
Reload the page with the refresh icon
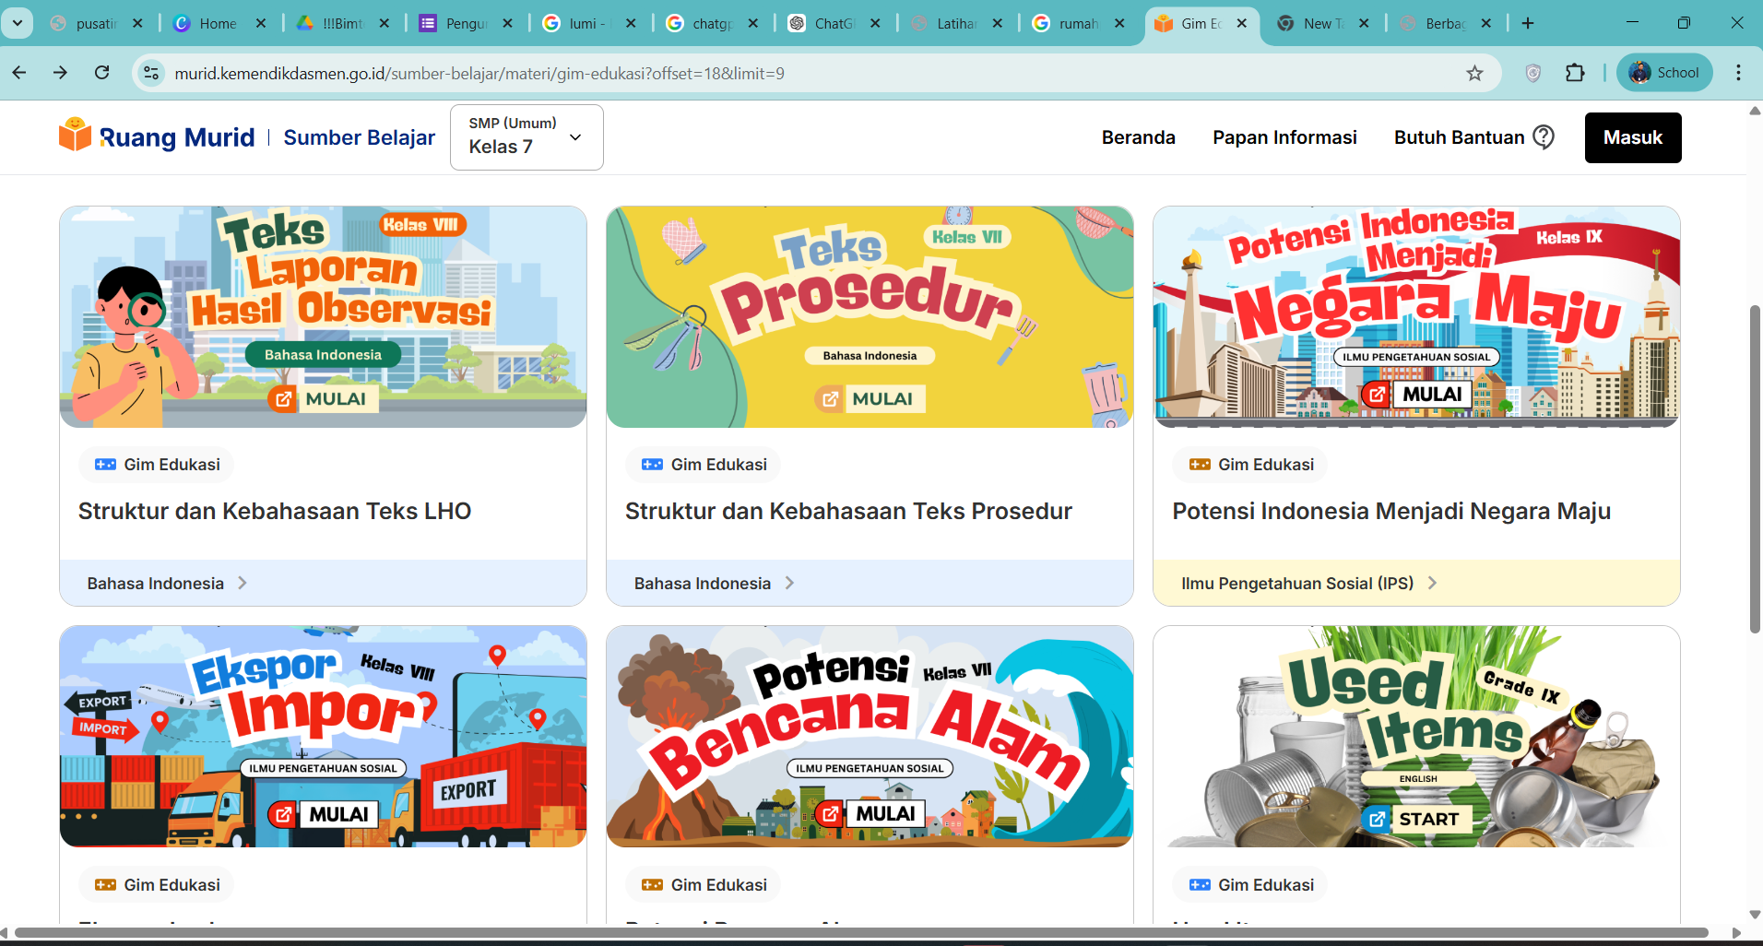click(x=102, y=73)
